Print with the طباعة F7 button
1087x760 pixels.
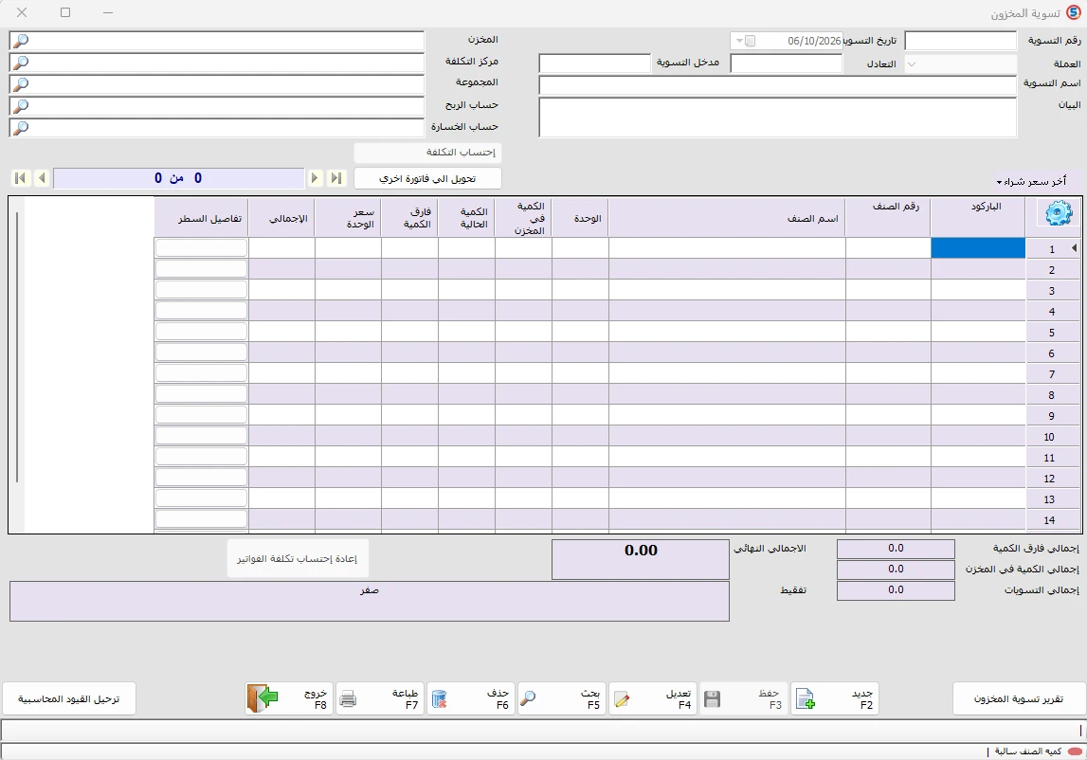(379, 699)
